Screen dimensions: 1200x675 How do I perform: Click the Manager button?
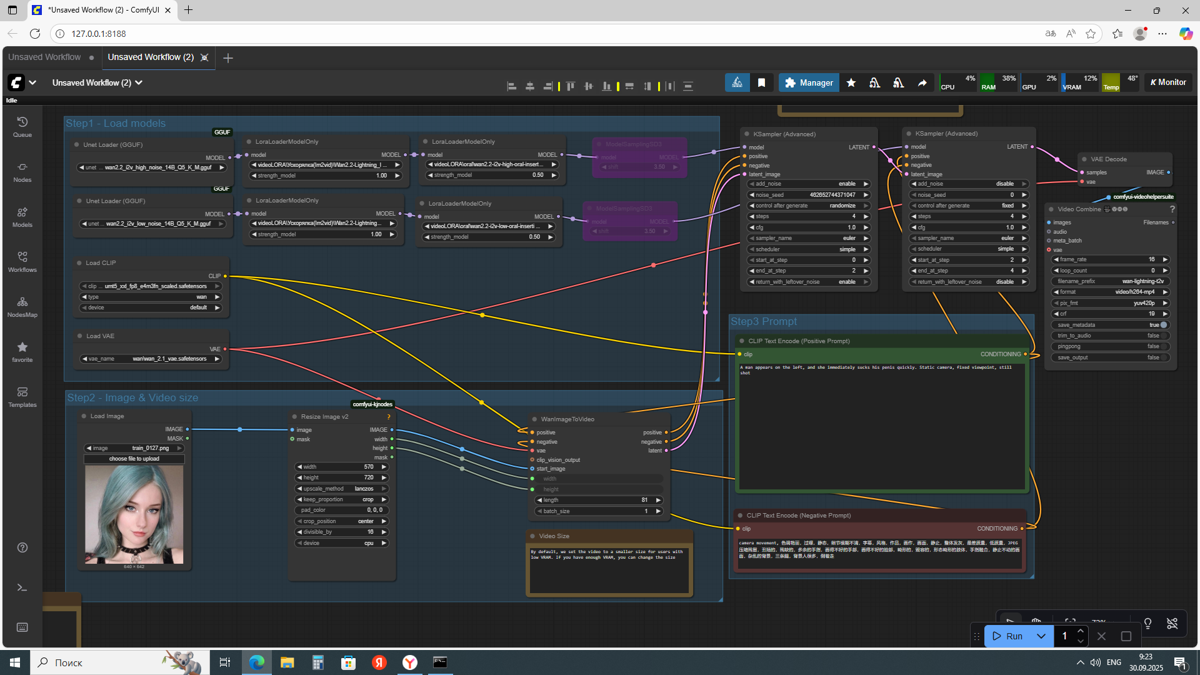pyautogui.click(x=809, y=82)
